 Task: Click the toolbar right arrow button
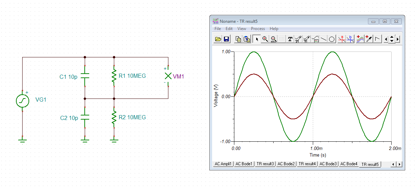pyautogui.click(x=398, y=39)
